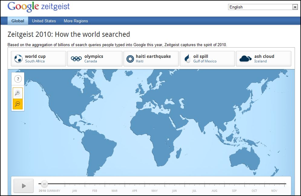
Task: Click the timeline slider handle
Action: pos(44,184)
